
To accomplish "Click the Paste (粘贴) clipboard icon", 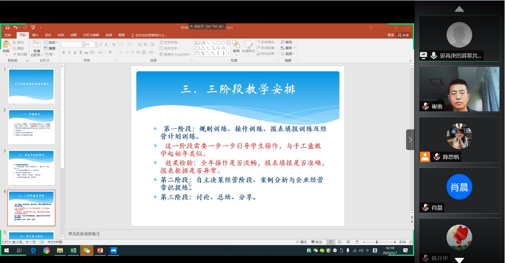I will [6, 45].
